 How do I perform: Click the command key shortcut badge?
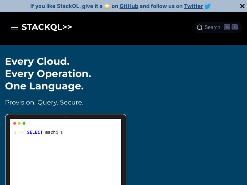click(227, 27)
